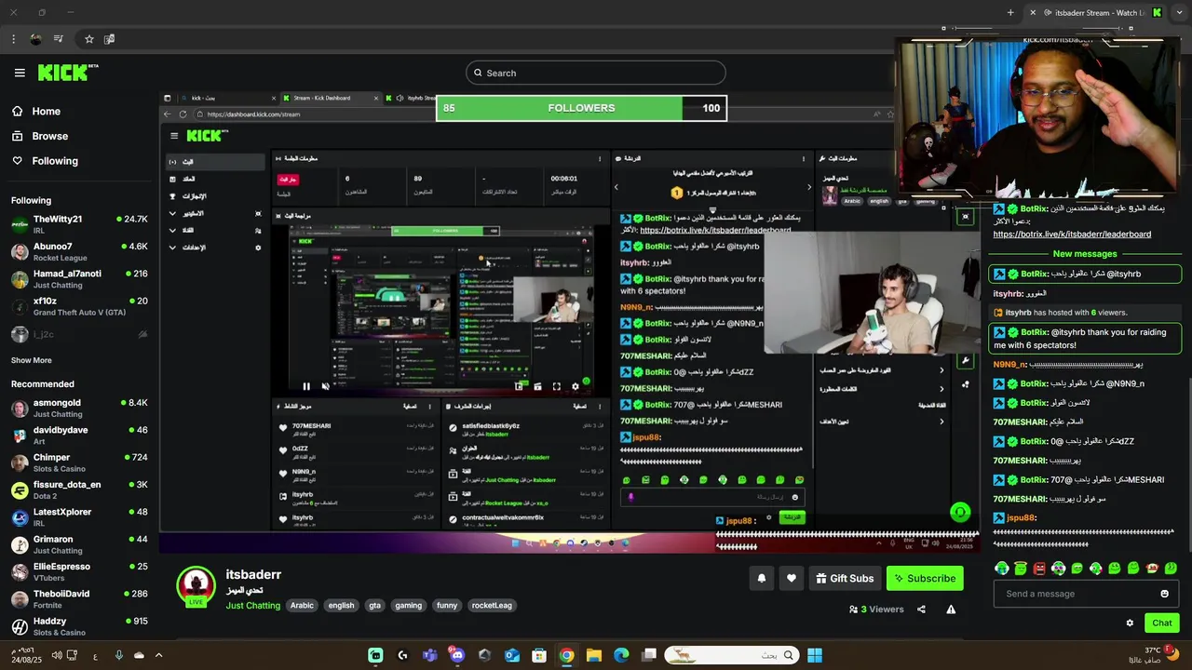Image resolution: width=1192 pixels, height=670 pixels.
Task: Open Grimaron recommended channel
Action: pyautogui.click(x=79, y=544)
